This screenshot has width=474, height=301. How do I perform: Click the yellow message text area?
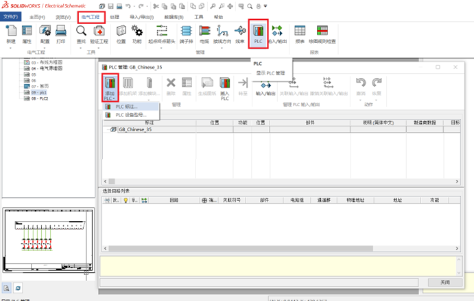278,266
